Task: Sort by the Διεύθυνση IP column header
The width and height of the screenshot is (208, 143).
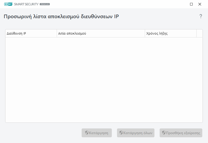Action: [x=31, y=34]
